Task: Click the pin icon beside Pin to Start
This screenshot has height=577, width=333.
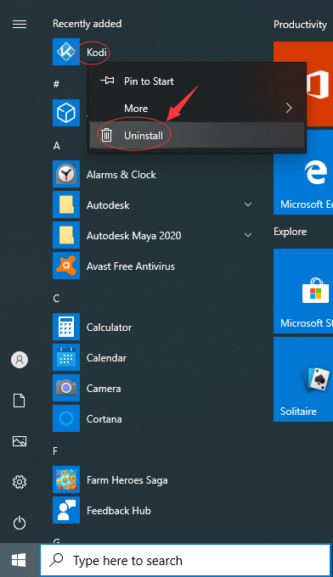Action: click(x=107, y=81)
